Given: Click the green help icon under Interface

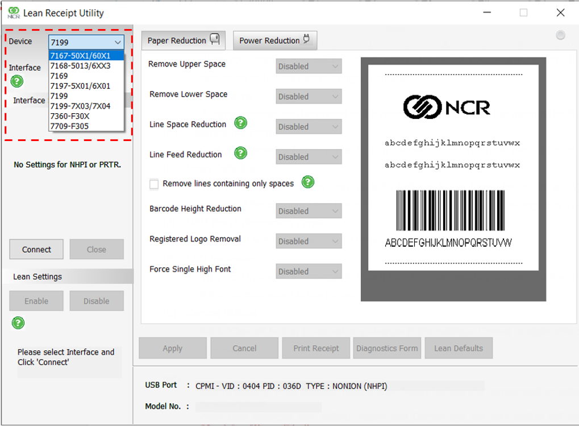Looking at the screenshot, I should click(x=17, y=81).
